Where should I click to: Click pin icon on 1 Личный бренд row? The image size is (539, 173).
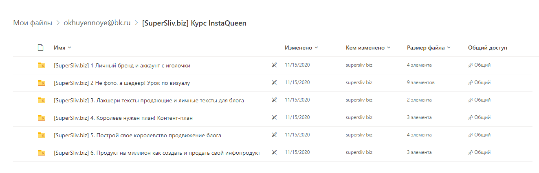(x=274, y=65)
